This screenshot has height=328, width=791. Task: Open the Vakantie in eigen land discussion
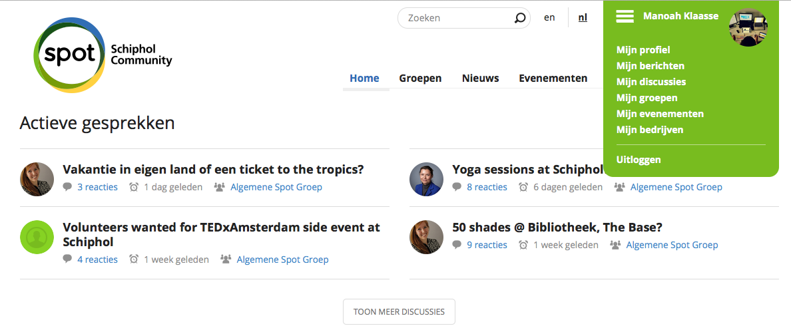tap(213, 169)
